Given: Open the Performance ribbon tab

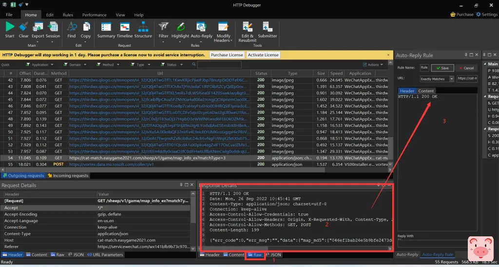Looking at the screenshot, I should point(94,15).
